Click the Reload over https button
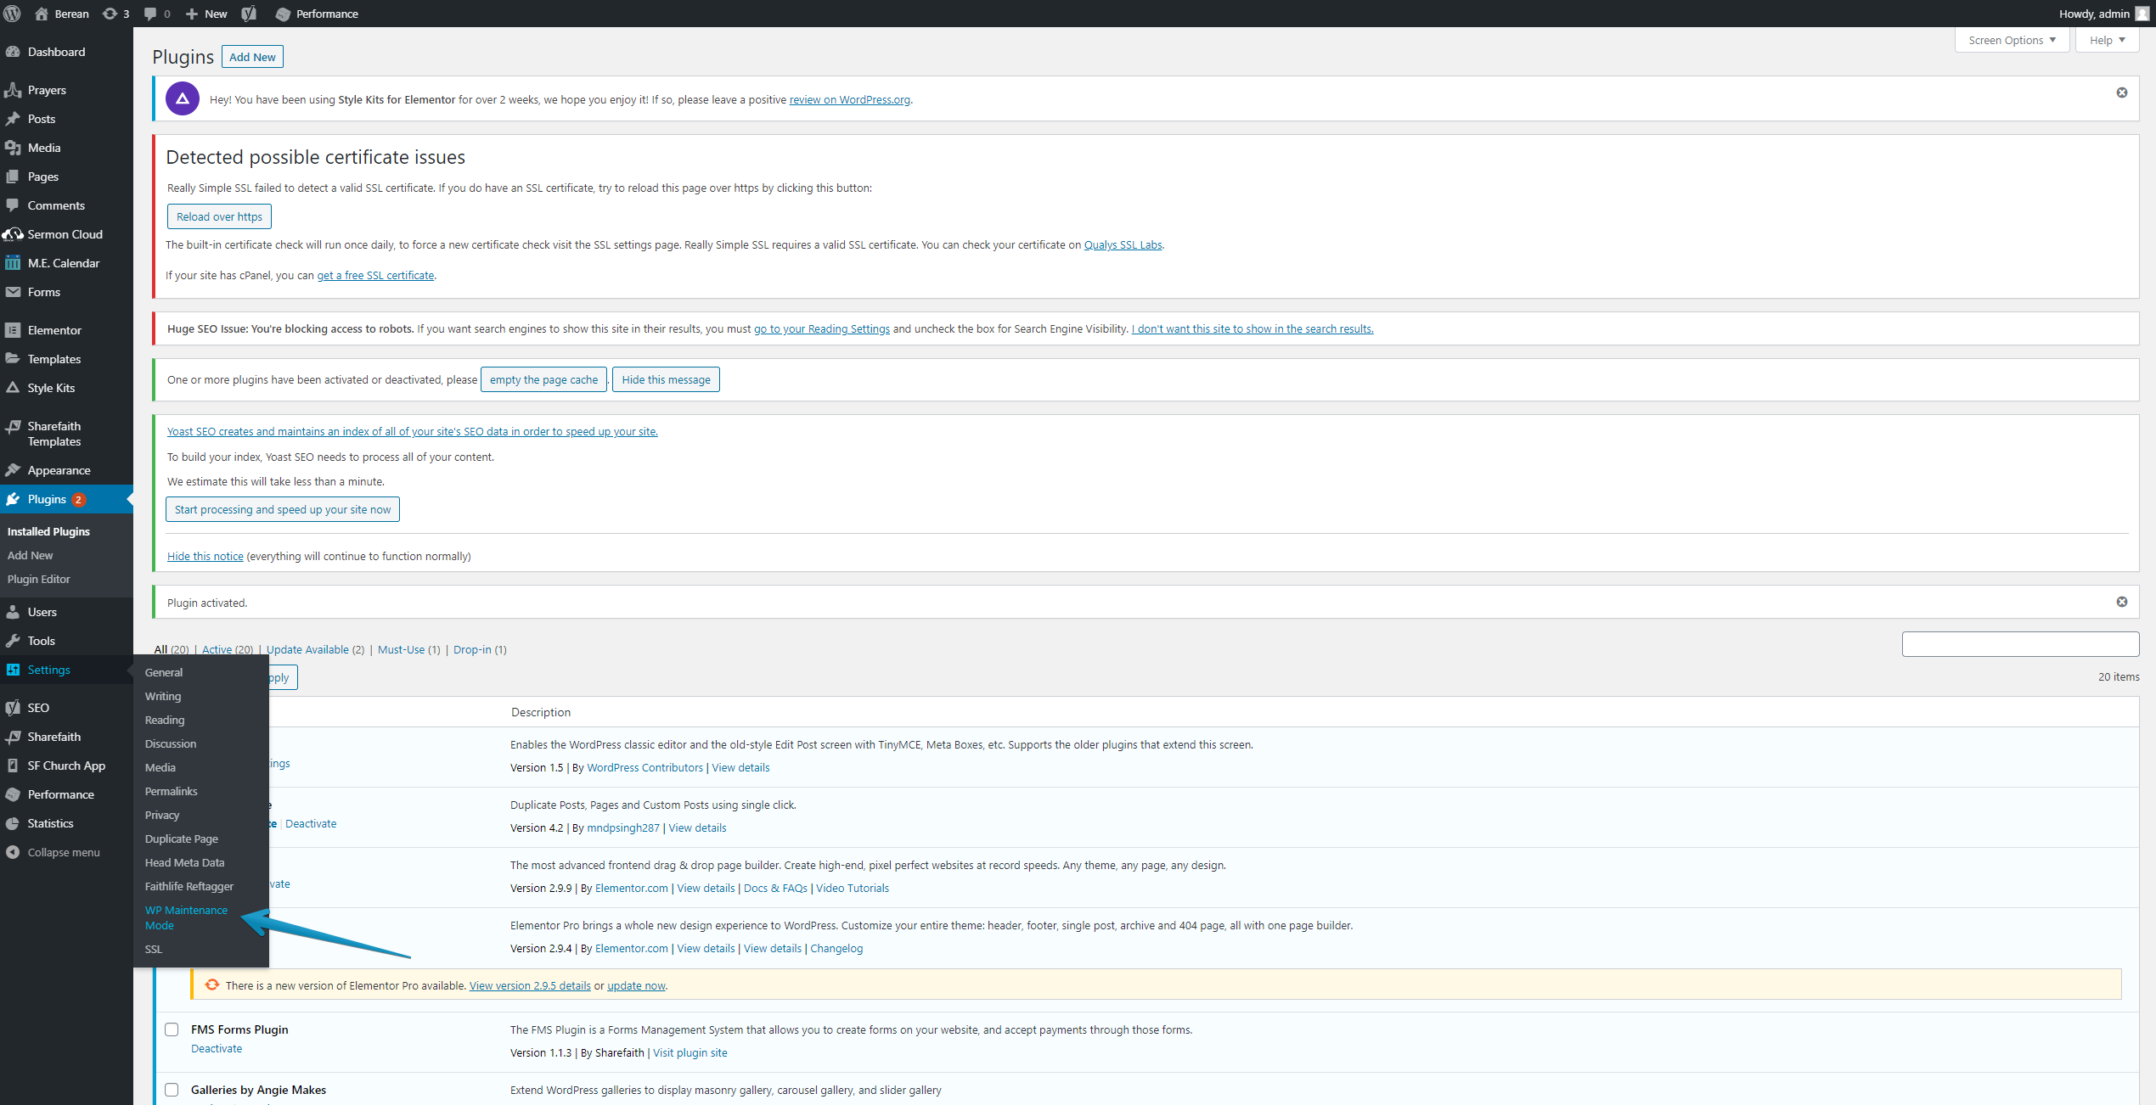The height and width of the screenshot is (1105, 2156). click(219, 216)
